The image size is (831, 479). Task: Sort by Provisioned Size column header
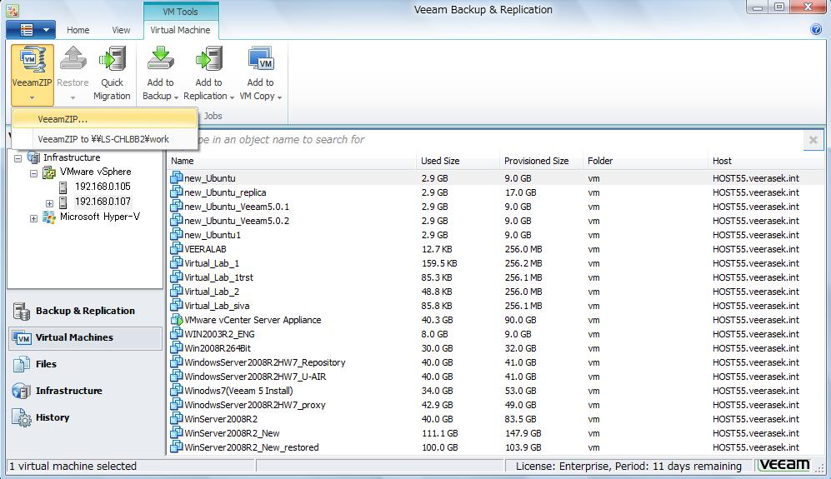coord(542,161)
